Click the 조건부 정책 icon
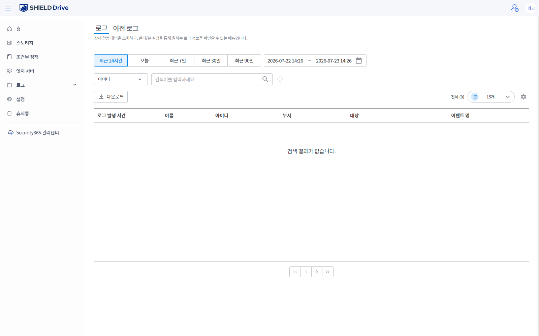Viewport: 539px width, 336px height. (x=9, y=57)
